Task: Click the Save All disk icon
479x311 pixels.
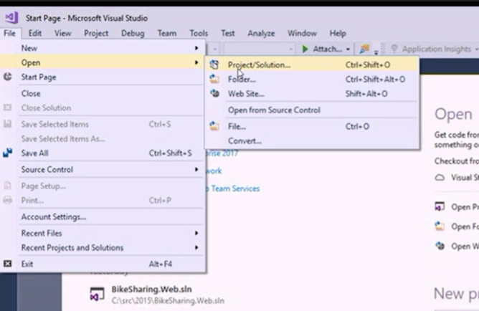Action: (8, 153)
